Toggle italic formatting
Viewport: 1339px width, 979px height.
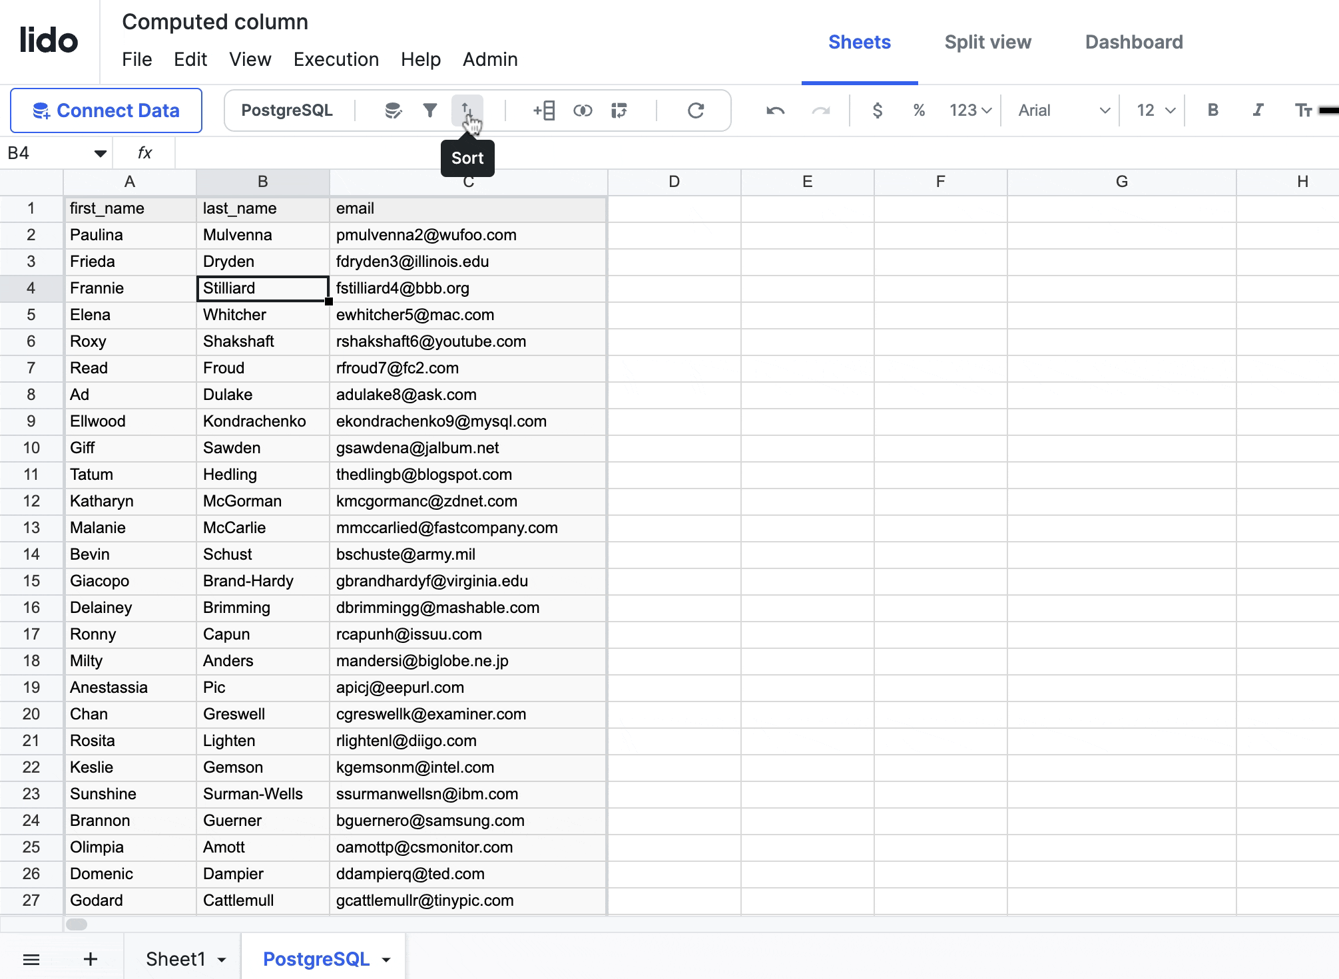(1258, 110)
